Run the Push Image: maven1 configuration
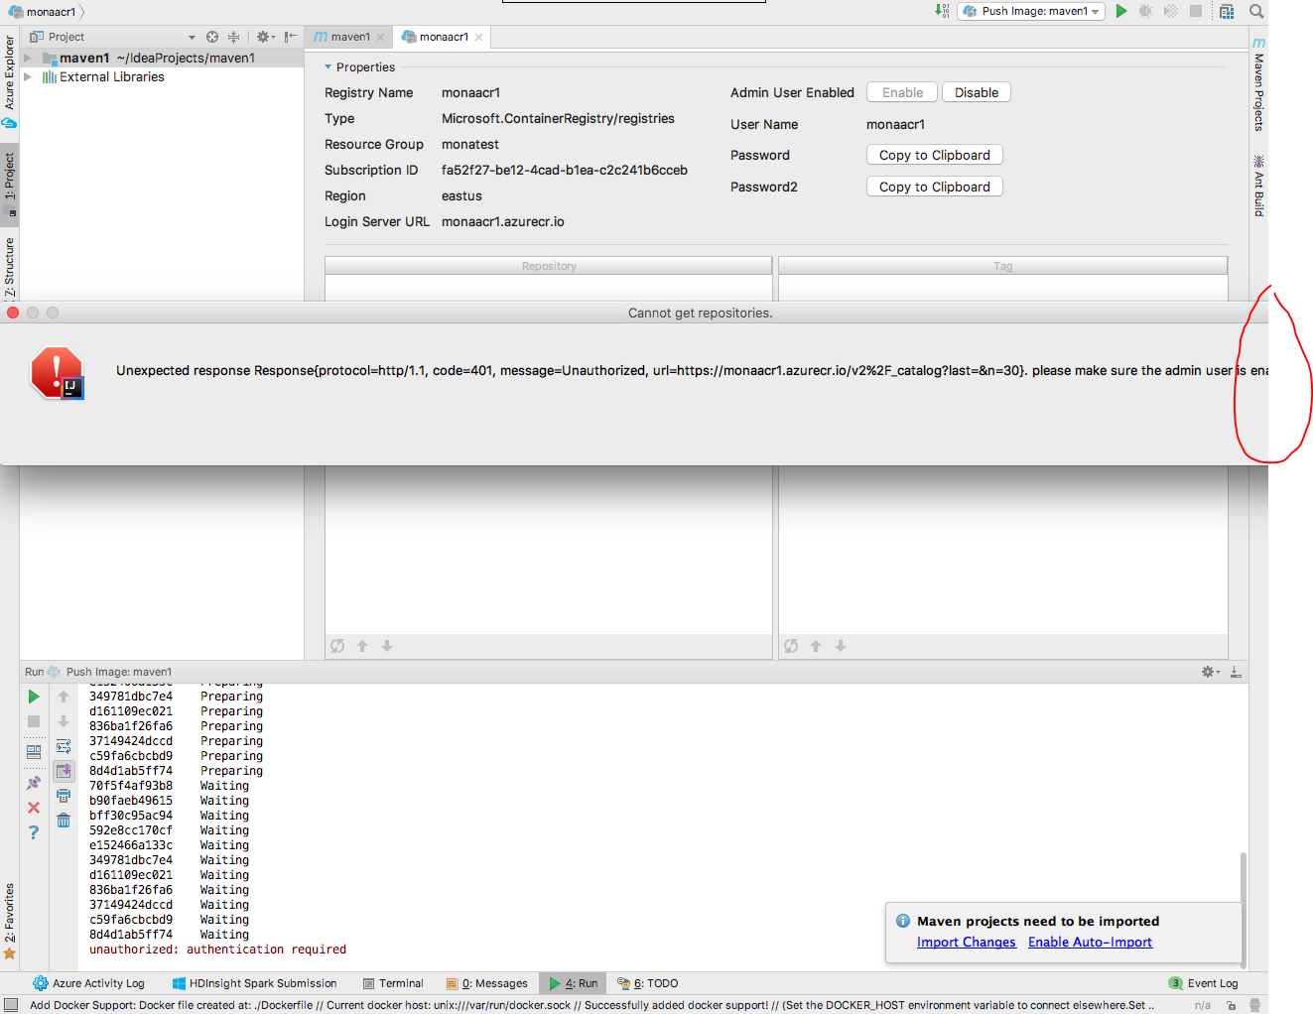 click(1122, 11)
